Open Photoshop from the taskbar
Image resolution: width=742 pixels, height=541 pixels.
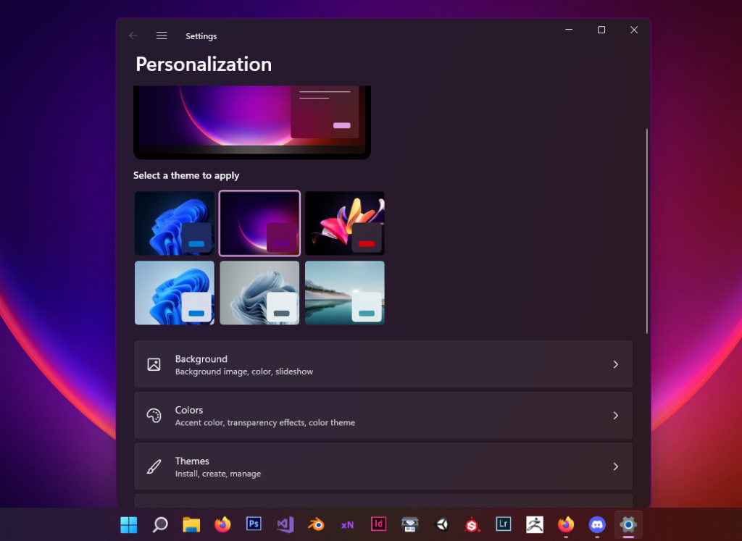tap(254, 524)
